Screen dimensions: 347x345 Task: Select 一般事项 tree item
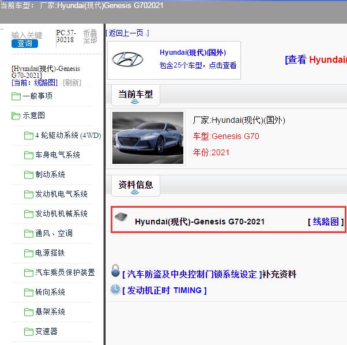(x=37, y=96)
